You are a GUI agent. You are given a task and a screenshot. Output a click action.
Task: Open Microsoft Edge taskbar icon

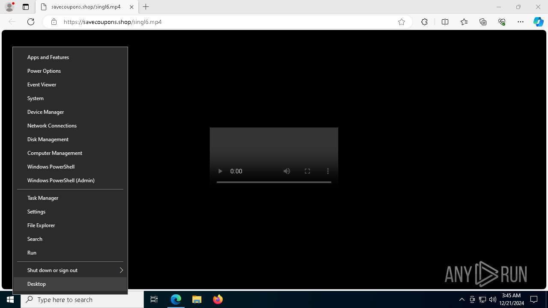click(x=176, y=299)
